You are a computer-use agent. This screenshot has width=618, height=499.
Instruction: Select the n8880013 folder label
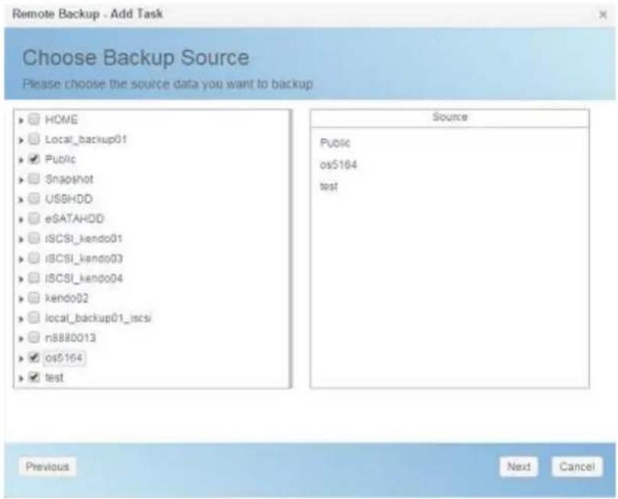pos(70,338)
